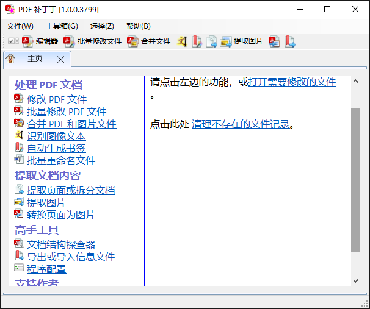Click the scrollbar down arrow
Viewport: 370px width, 309px height.
(x=355, y=280)
